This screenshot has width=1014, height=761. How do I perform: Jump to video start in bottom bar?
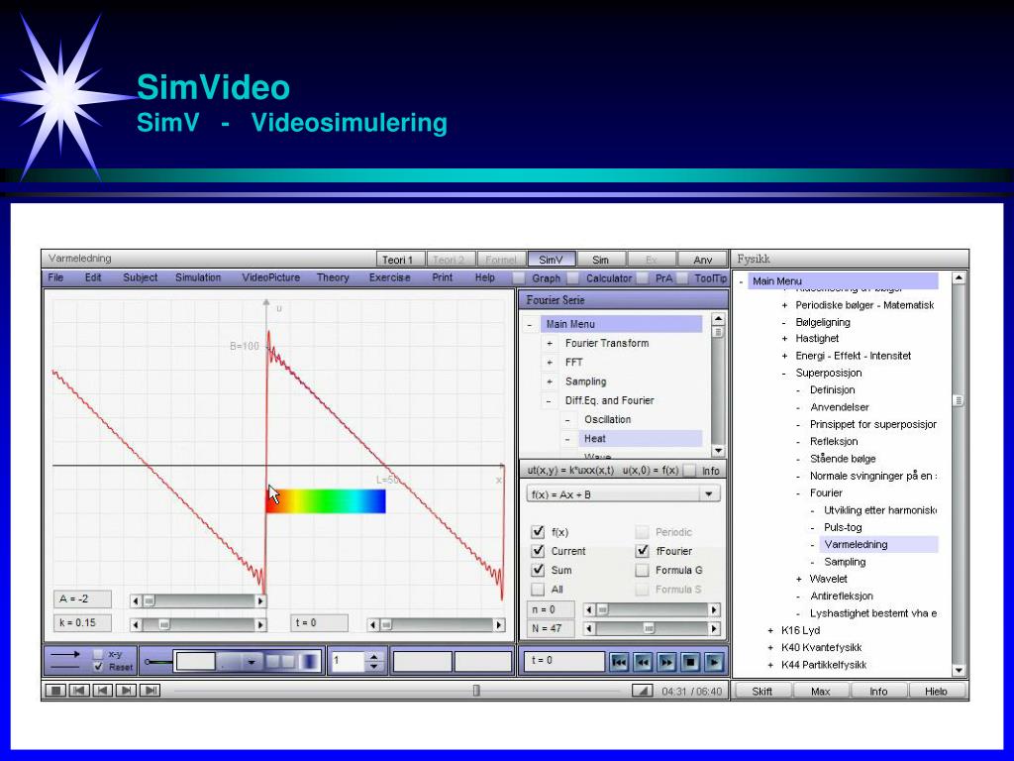tap(79, 691)
